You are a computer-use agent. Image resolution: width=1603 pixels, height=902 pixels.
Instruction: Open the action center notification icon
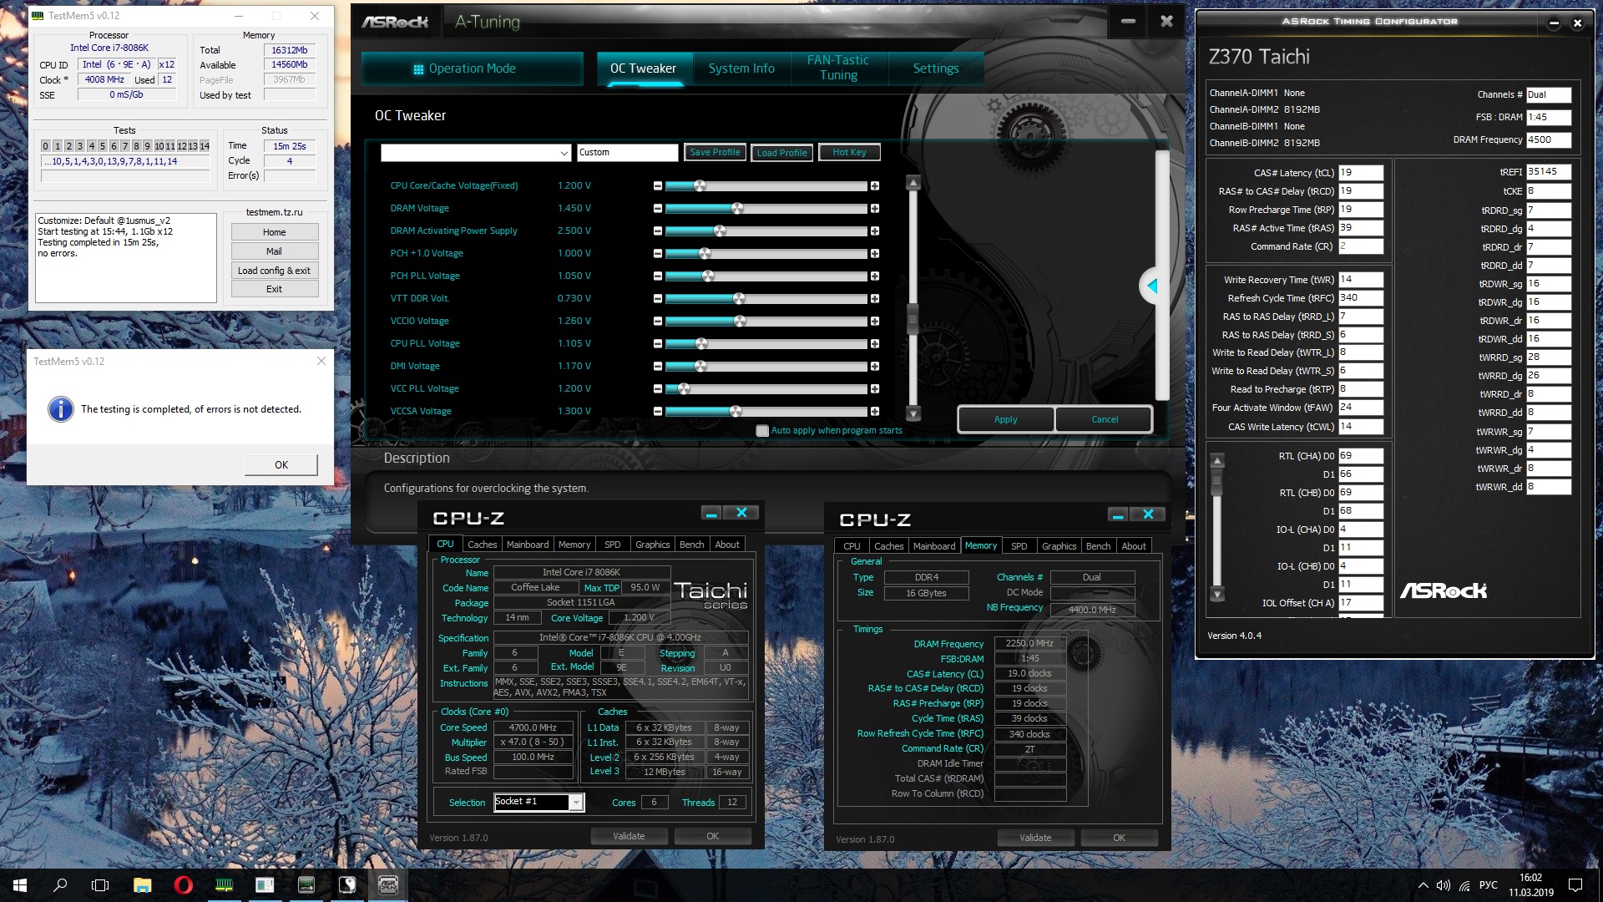1575,885
